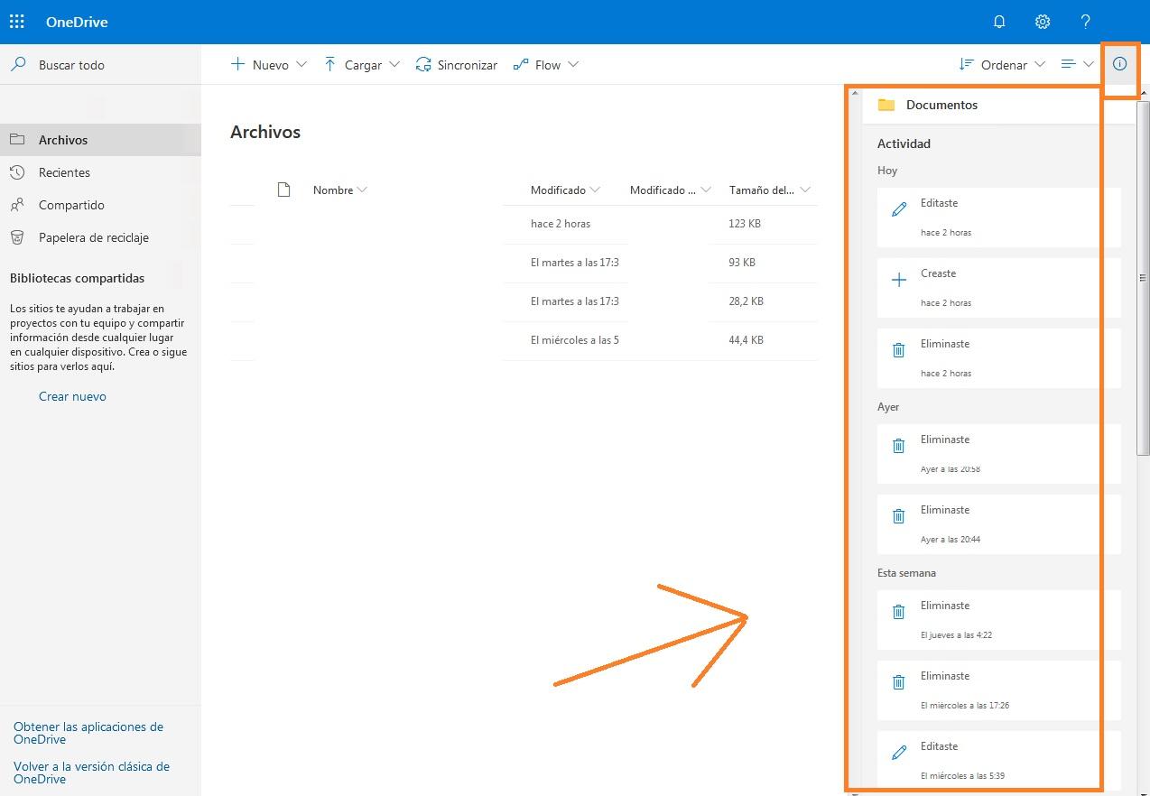Select the Compartido section icon

pyautogui.click(x=17, y=205)
